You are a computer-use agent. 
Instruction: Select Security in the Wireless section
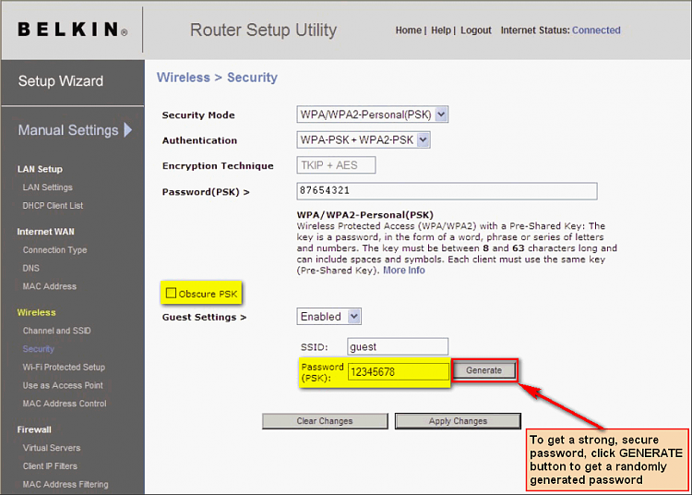[x=39, y=349]
